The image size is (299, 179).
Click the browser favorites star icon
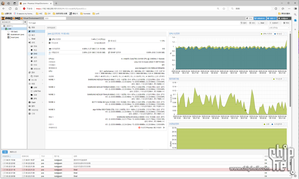224,9
